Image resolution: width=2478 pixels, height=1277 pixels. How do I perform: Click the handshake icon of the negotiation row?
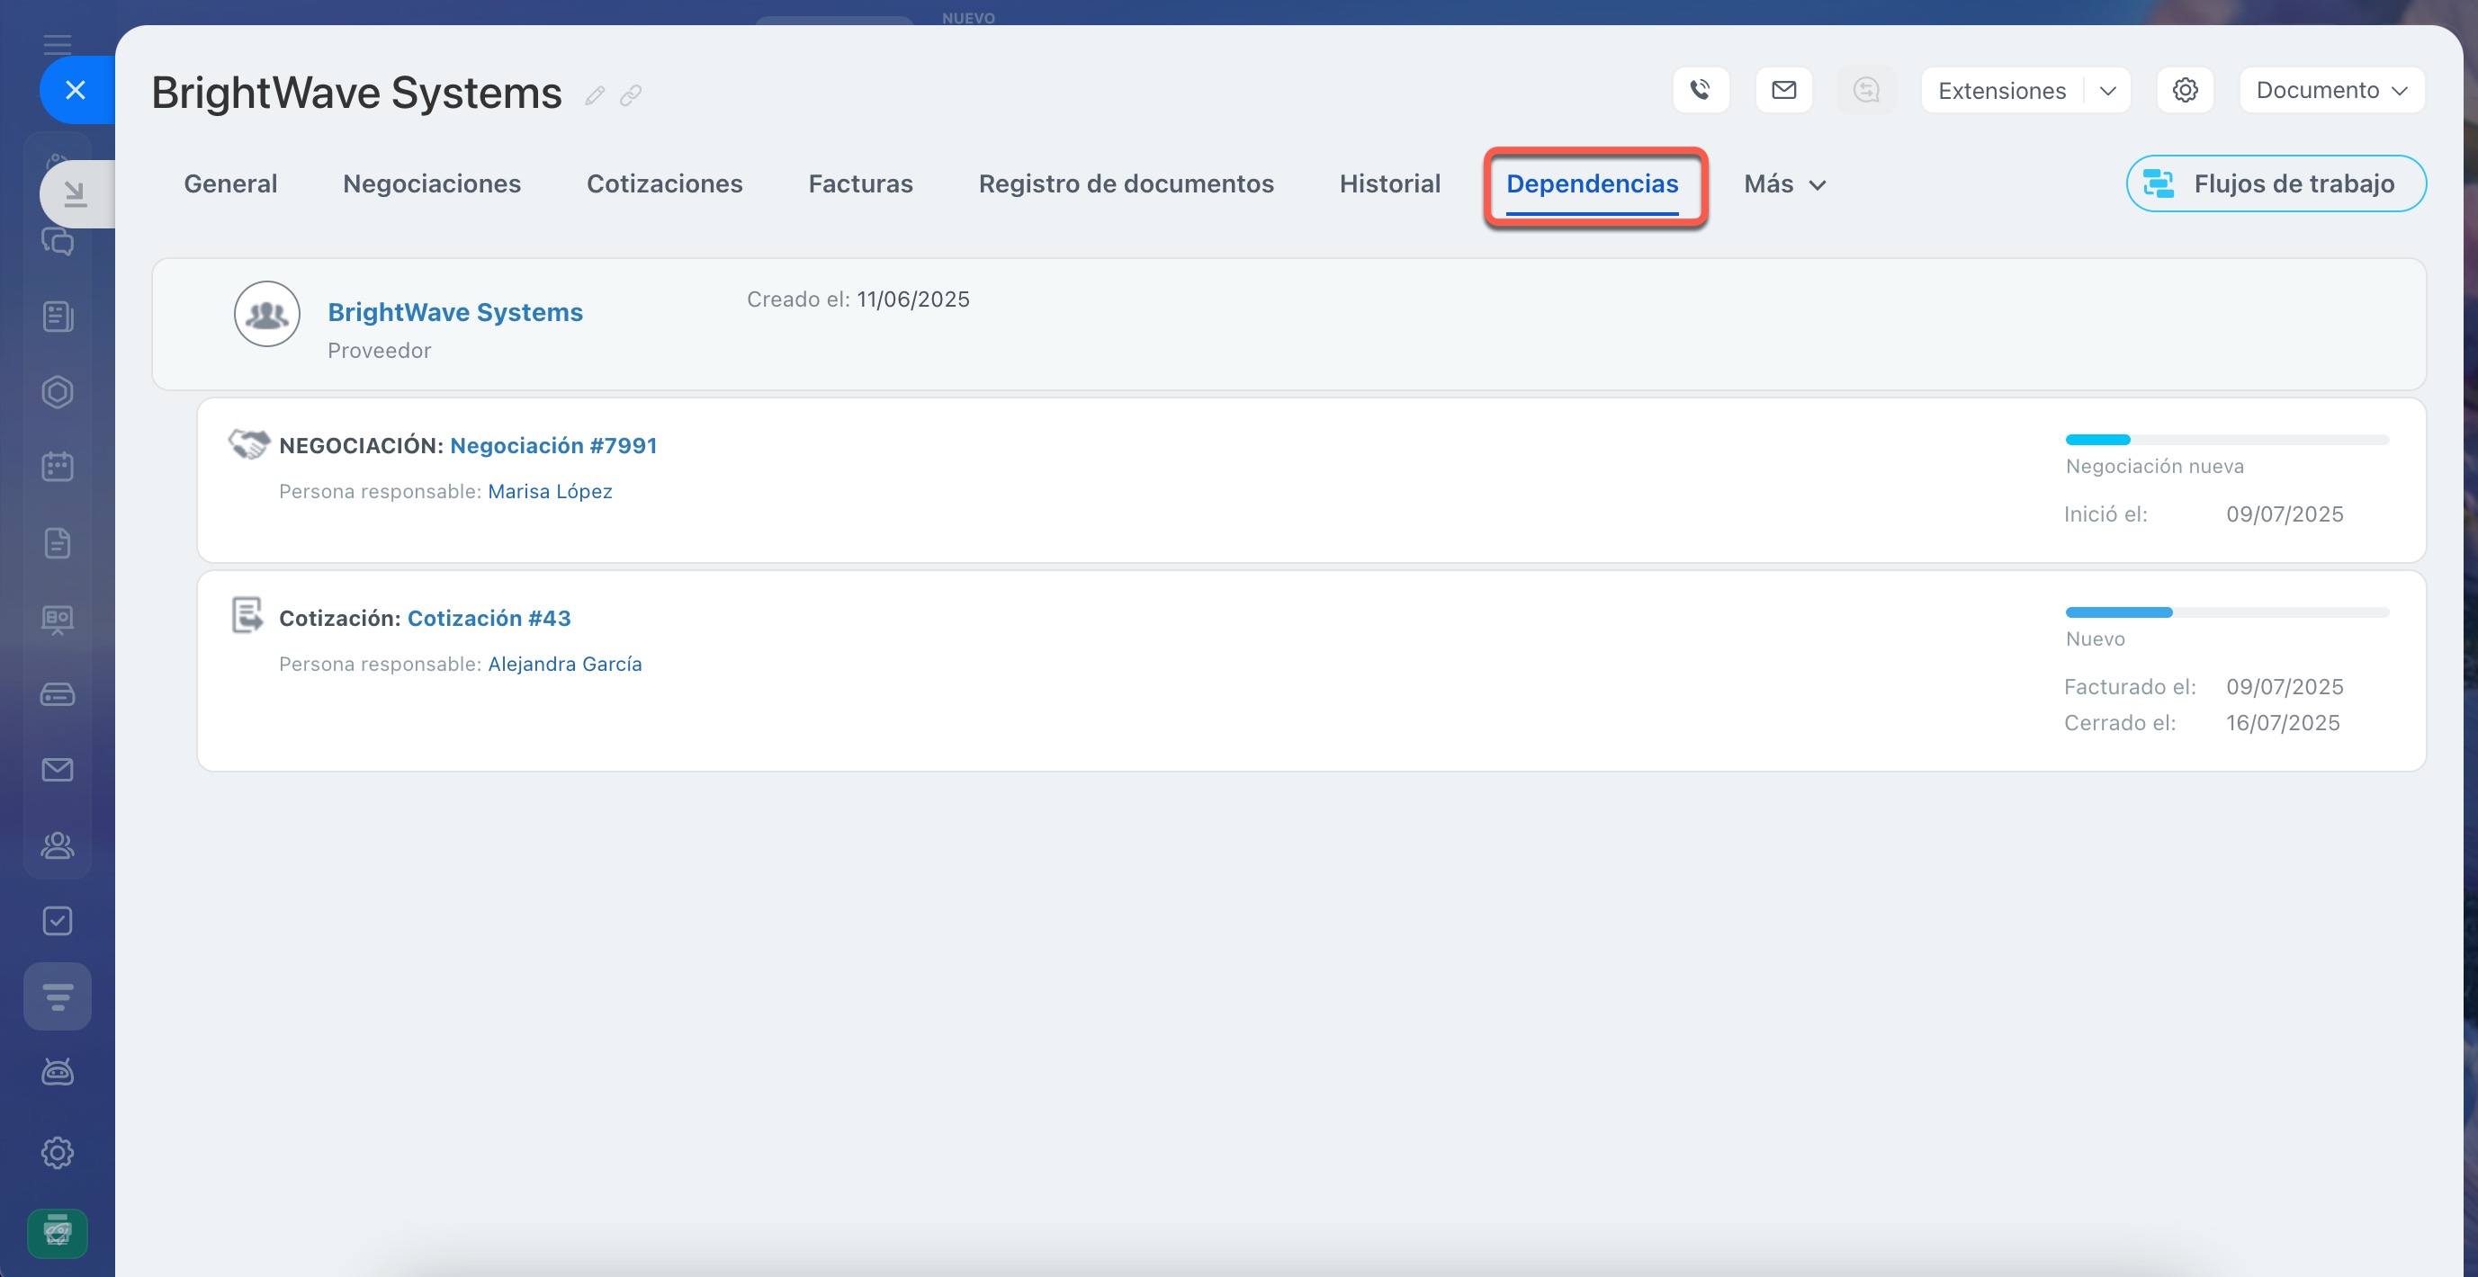(248, 443)
